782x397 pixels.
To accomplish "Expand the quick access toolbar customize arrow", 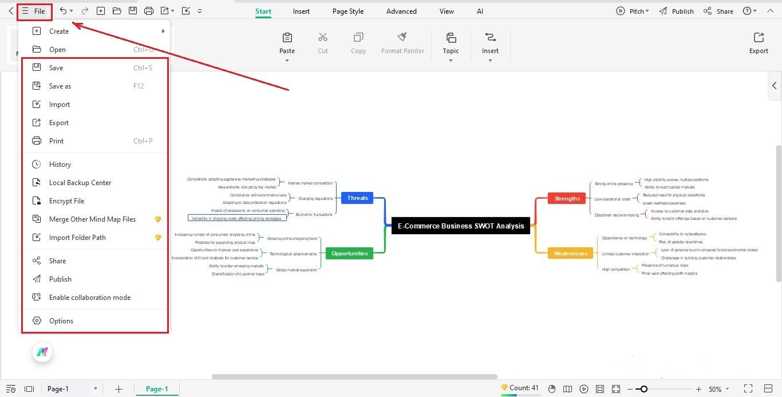I will click(x=199, y=11).
